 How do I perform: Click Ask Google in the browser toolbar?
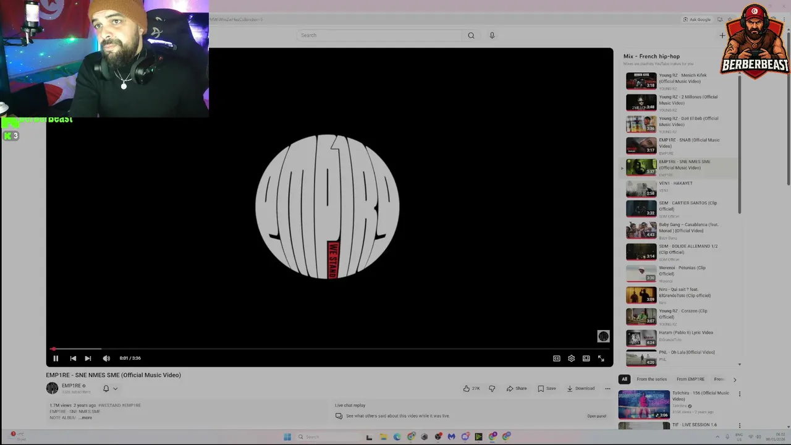click(697, 20)
